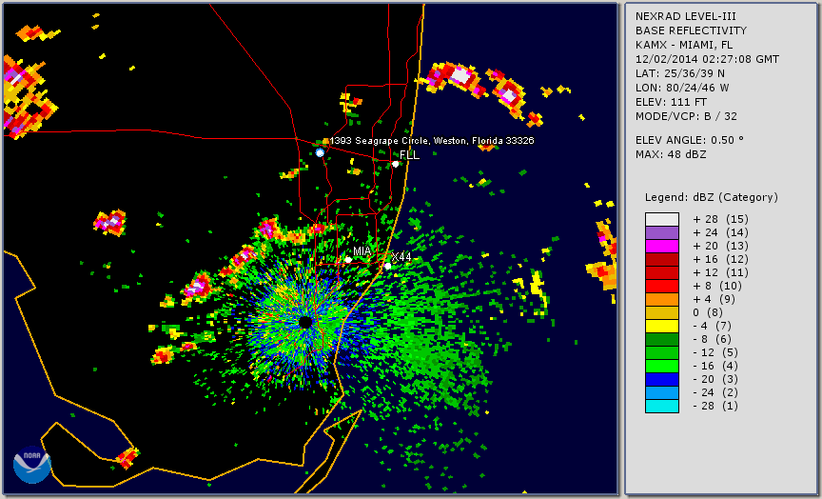The image size is (822, 499).
Task: Click the NOAA logo on the map
Action: (x=31, y=465)
